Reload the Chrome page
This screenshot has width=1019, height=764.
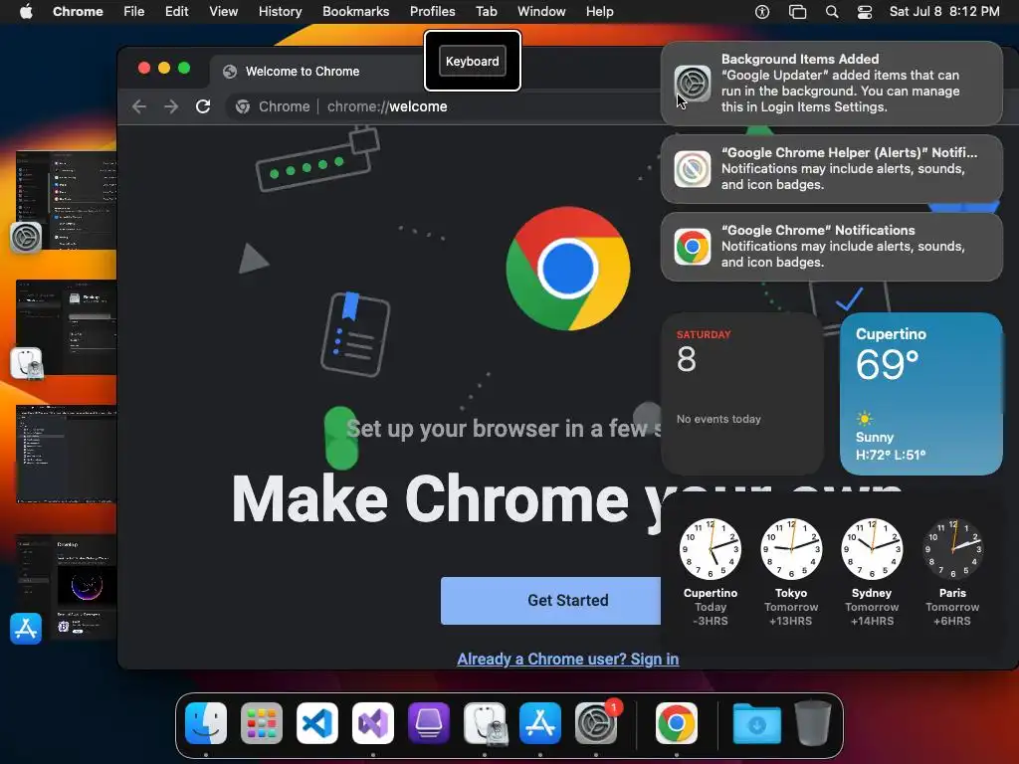point(203,106)
